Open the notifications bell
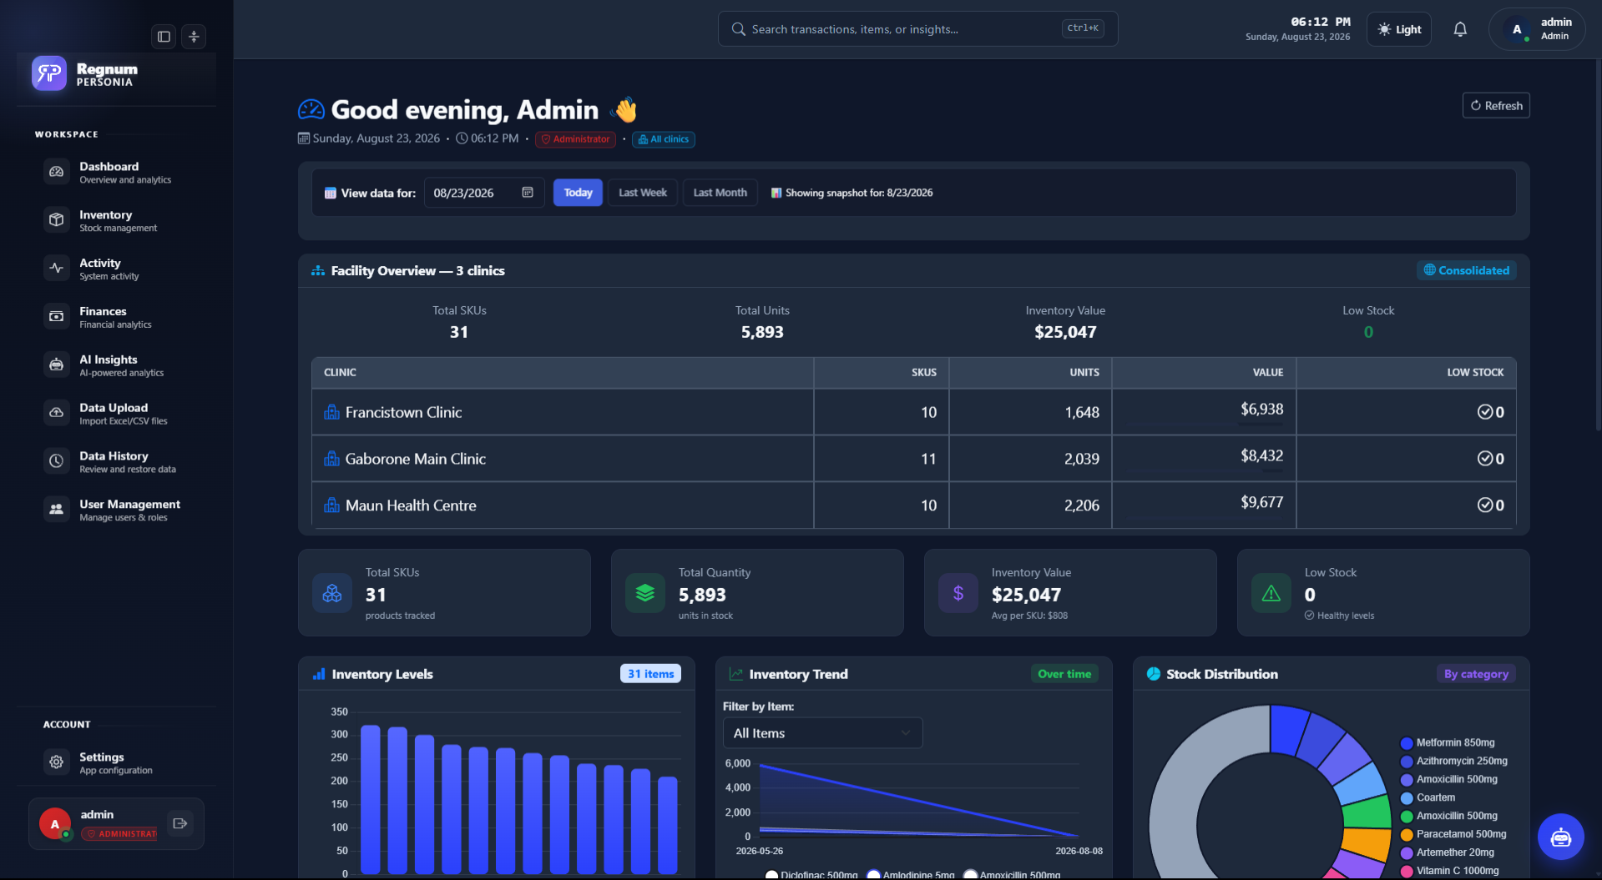Viewport: 1602px width, 880px height. point(1460,29)
